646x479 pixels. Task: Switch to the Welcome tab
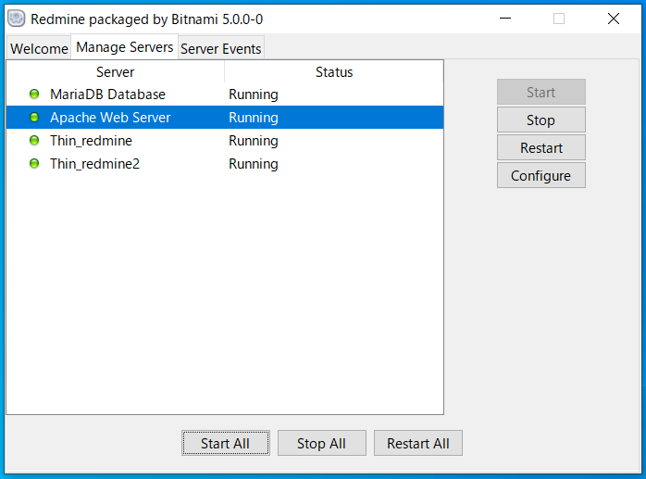point(39,49)
